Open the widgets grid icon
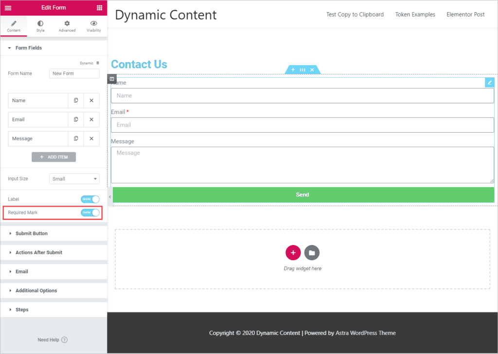This screenshot has height=354, width=498. point(99,8)
